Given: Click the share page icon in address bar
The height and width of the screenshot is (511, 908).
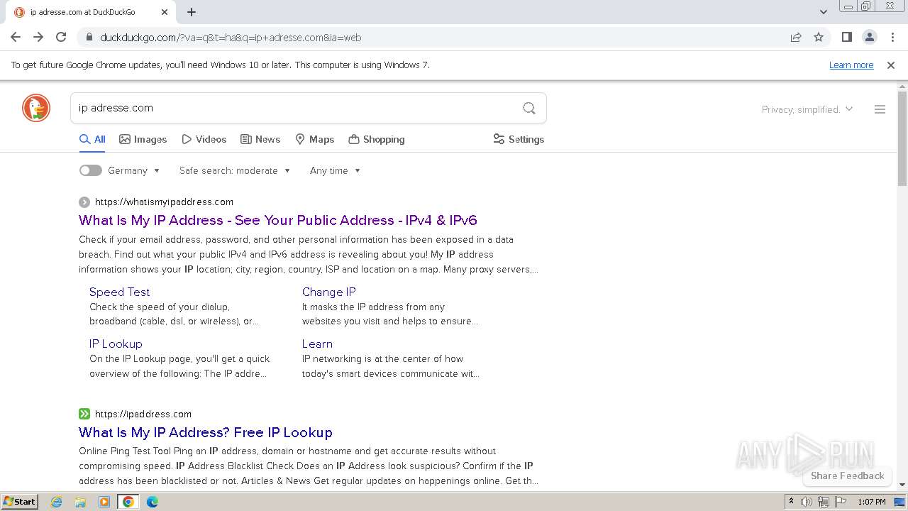Looking at the screenshot, I should coord(796,37).
